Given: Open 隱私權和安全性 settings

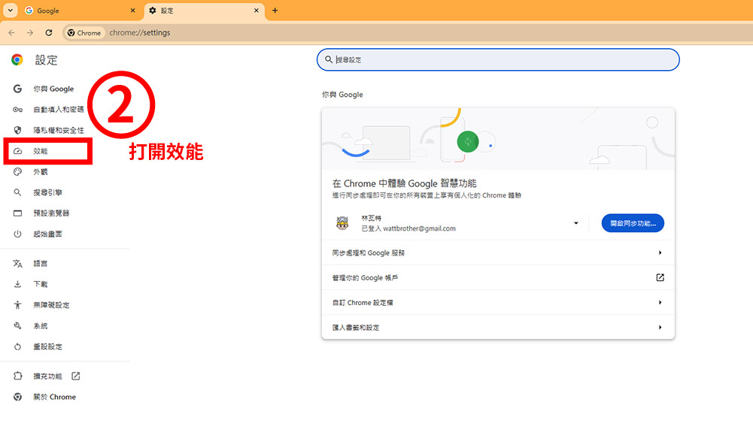Looking at the screenshot, I should click(58, 130).
